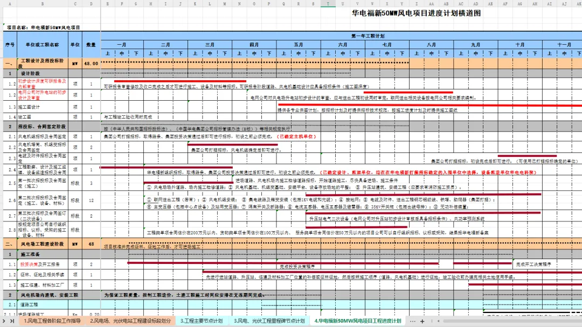Image resolution: width=582 pixels, height=327 pixels.
Task: Select the 一月 month header
Action: click(x=122, y=45)
